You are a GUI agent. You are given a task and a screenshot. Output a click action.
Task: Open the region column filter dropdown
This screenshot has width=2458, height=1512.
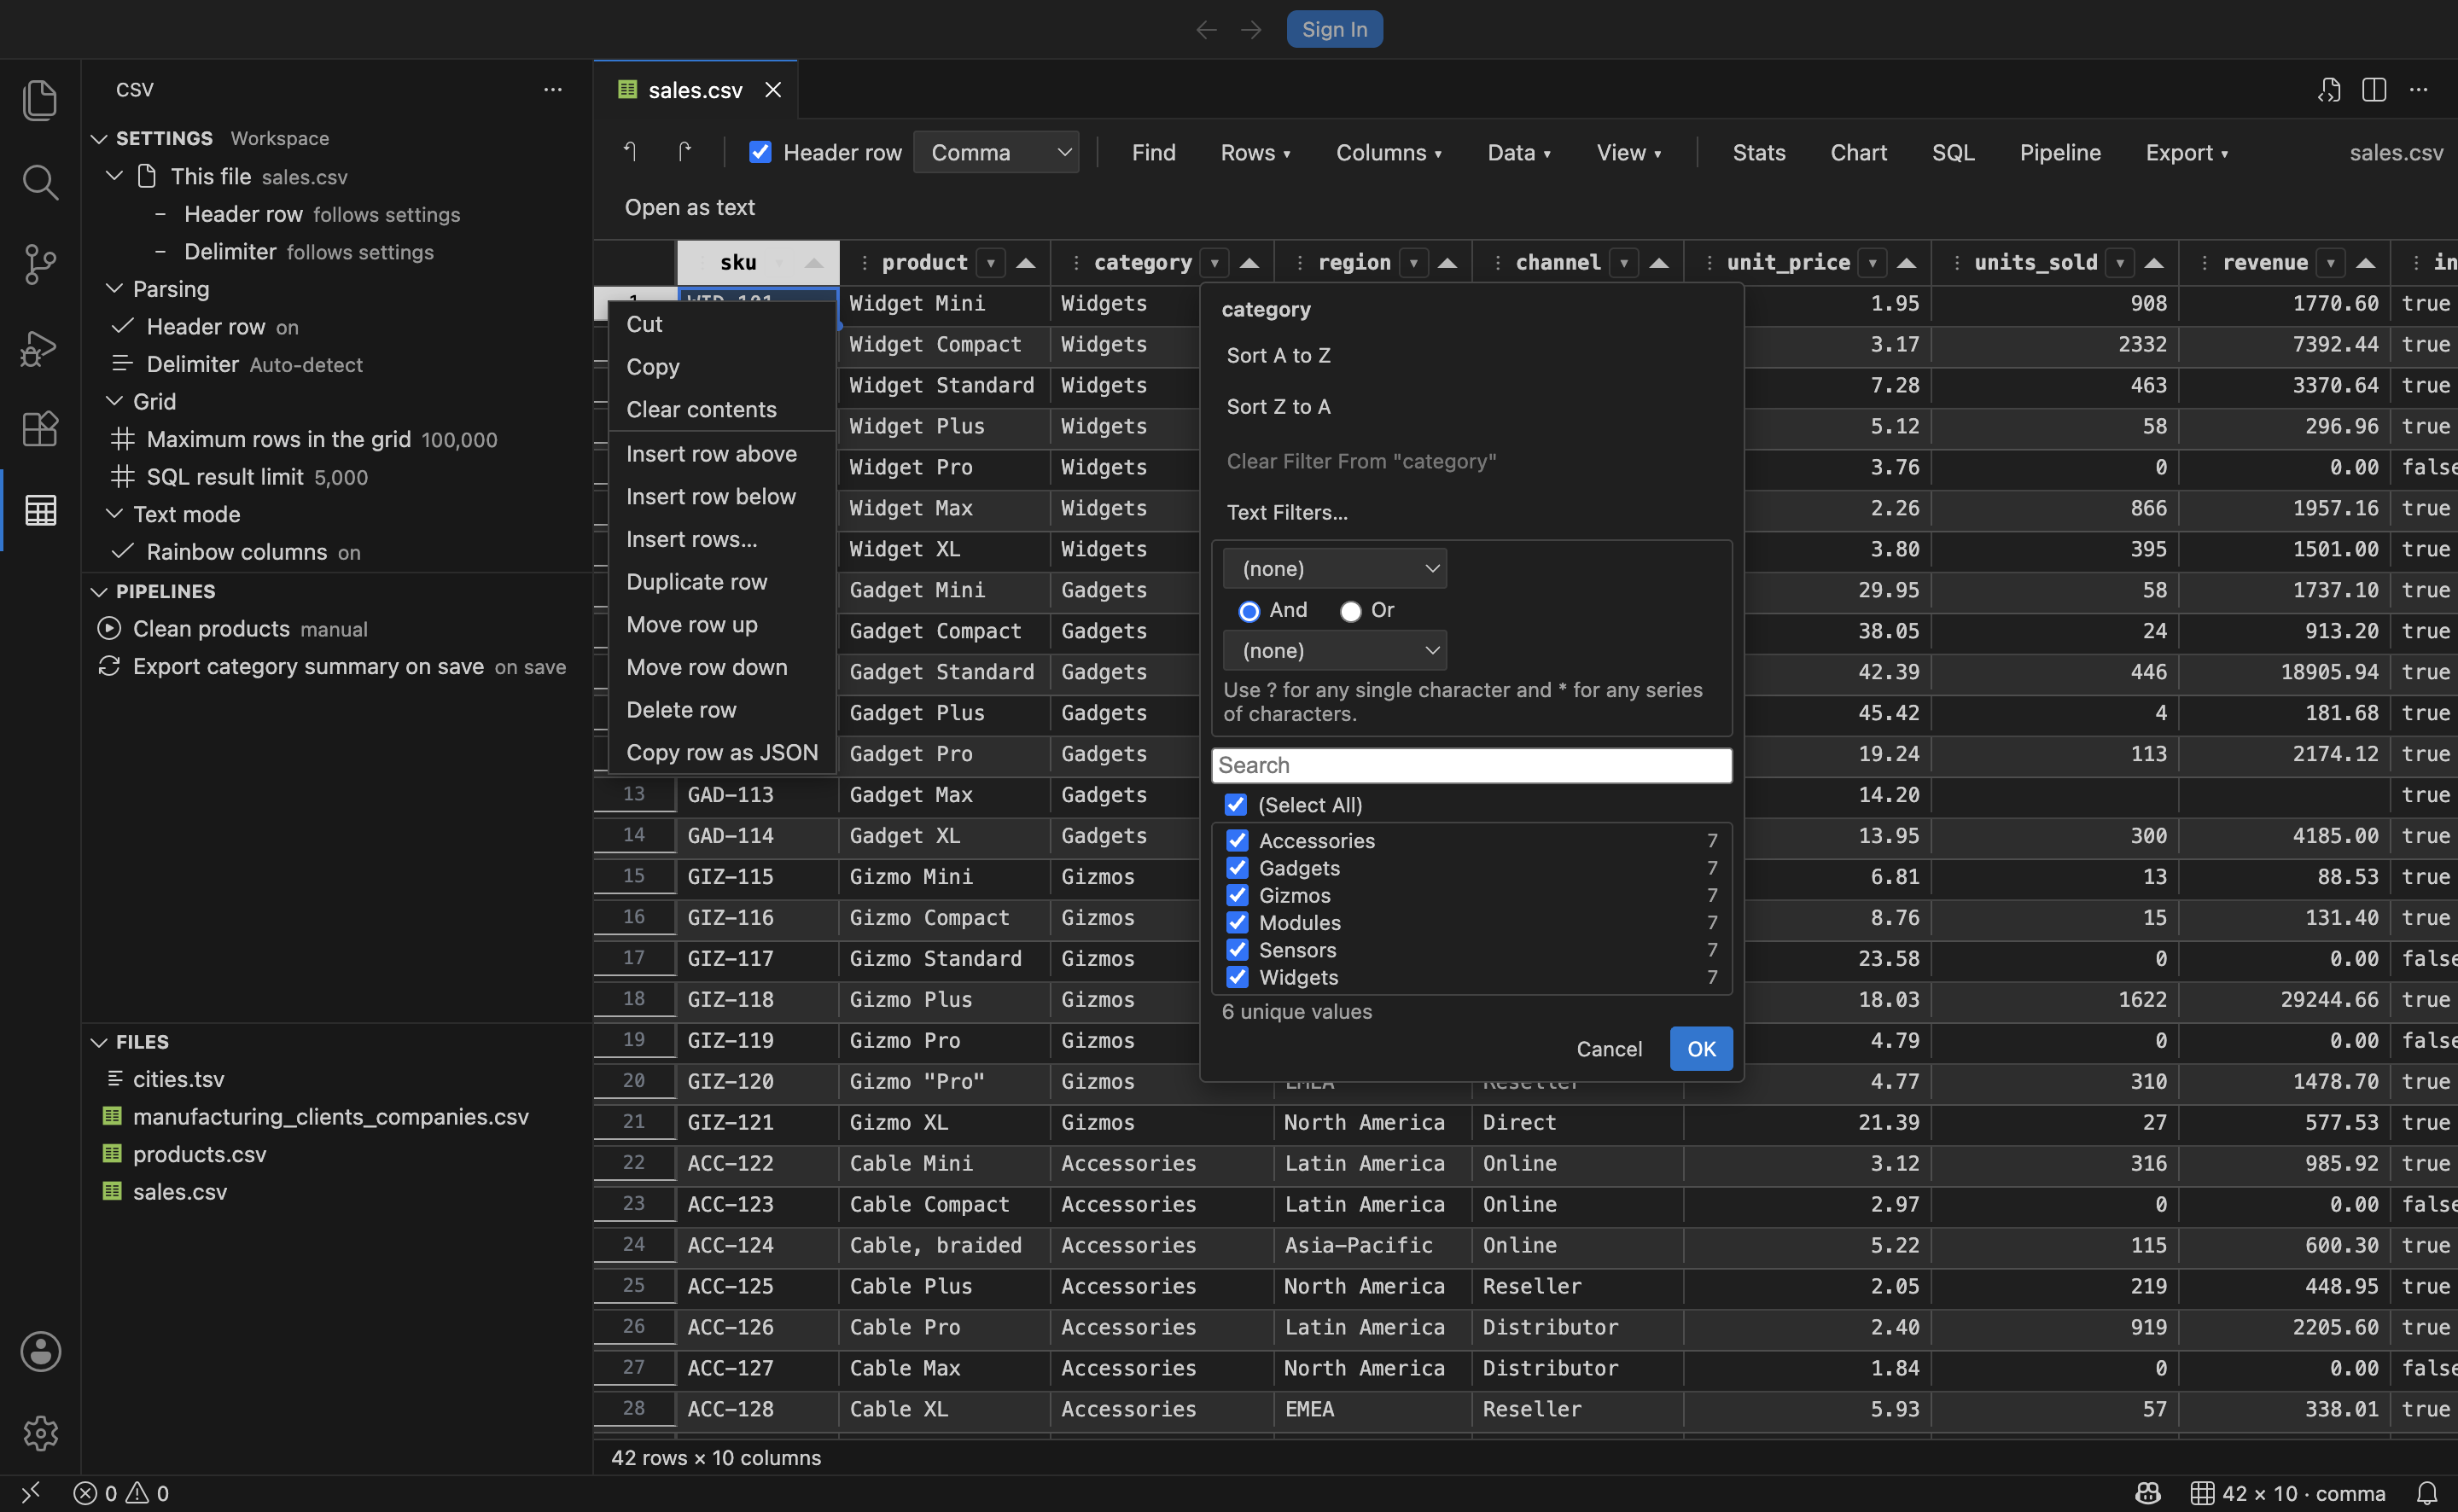pyautogui.click(x=1413, y=263)
